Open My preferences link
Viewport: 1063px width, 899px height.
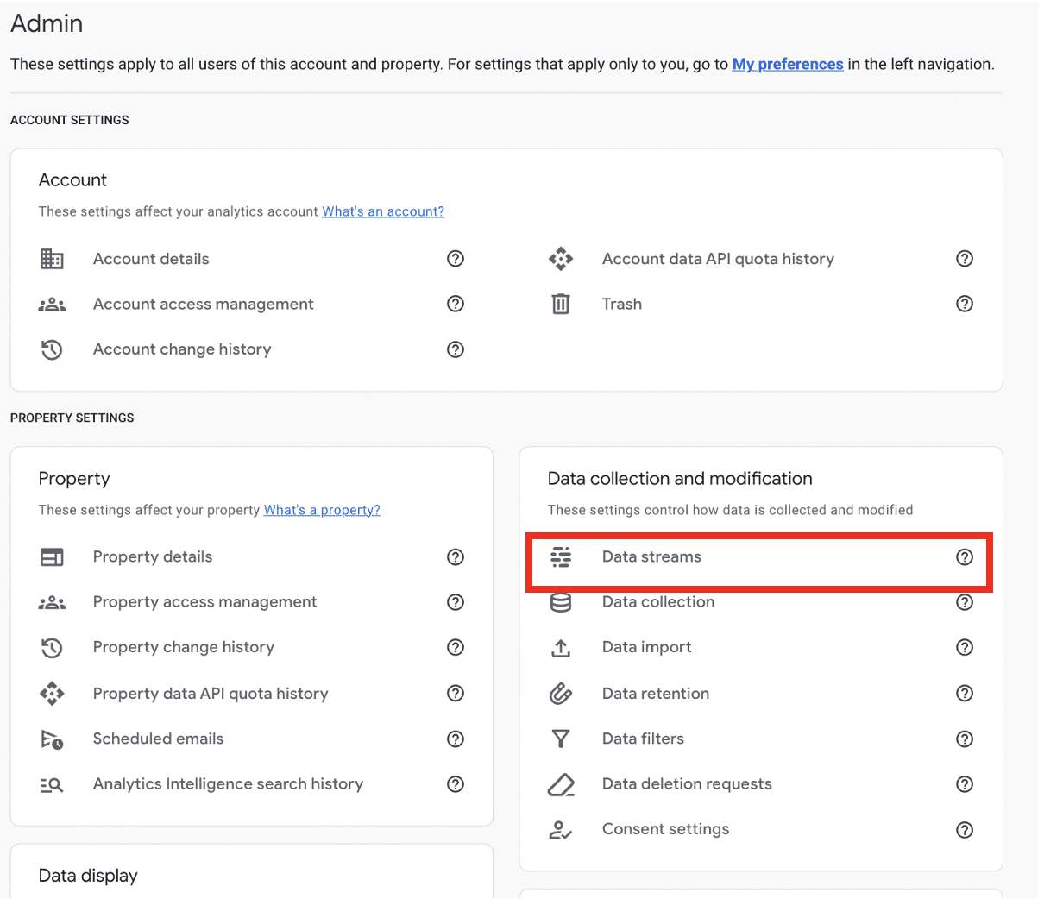coord(788,64)
